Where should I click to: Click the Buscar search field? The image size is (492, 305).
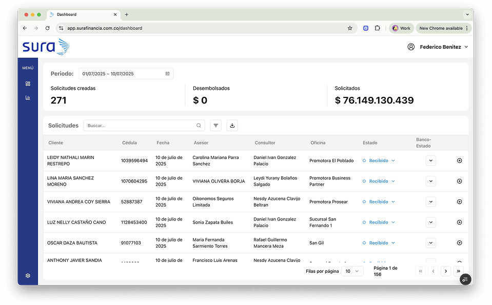tap(141, 126)
